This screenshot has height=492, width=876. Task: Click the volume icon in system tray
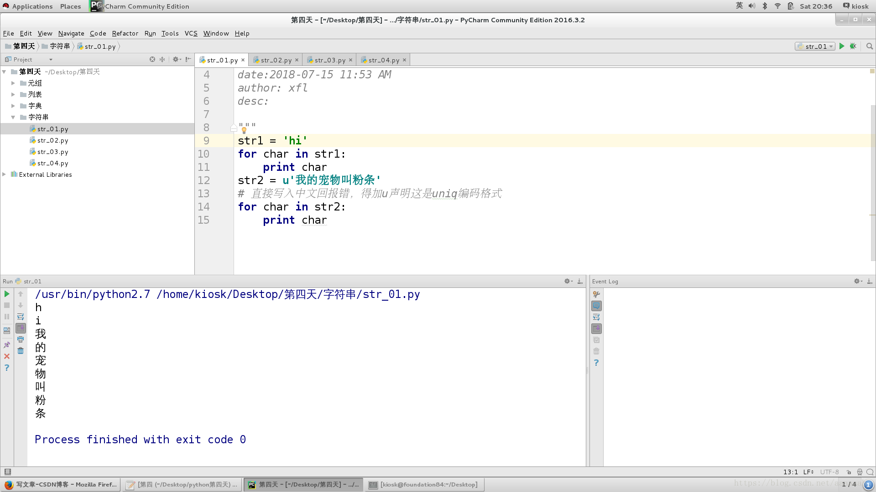point(752,6)
